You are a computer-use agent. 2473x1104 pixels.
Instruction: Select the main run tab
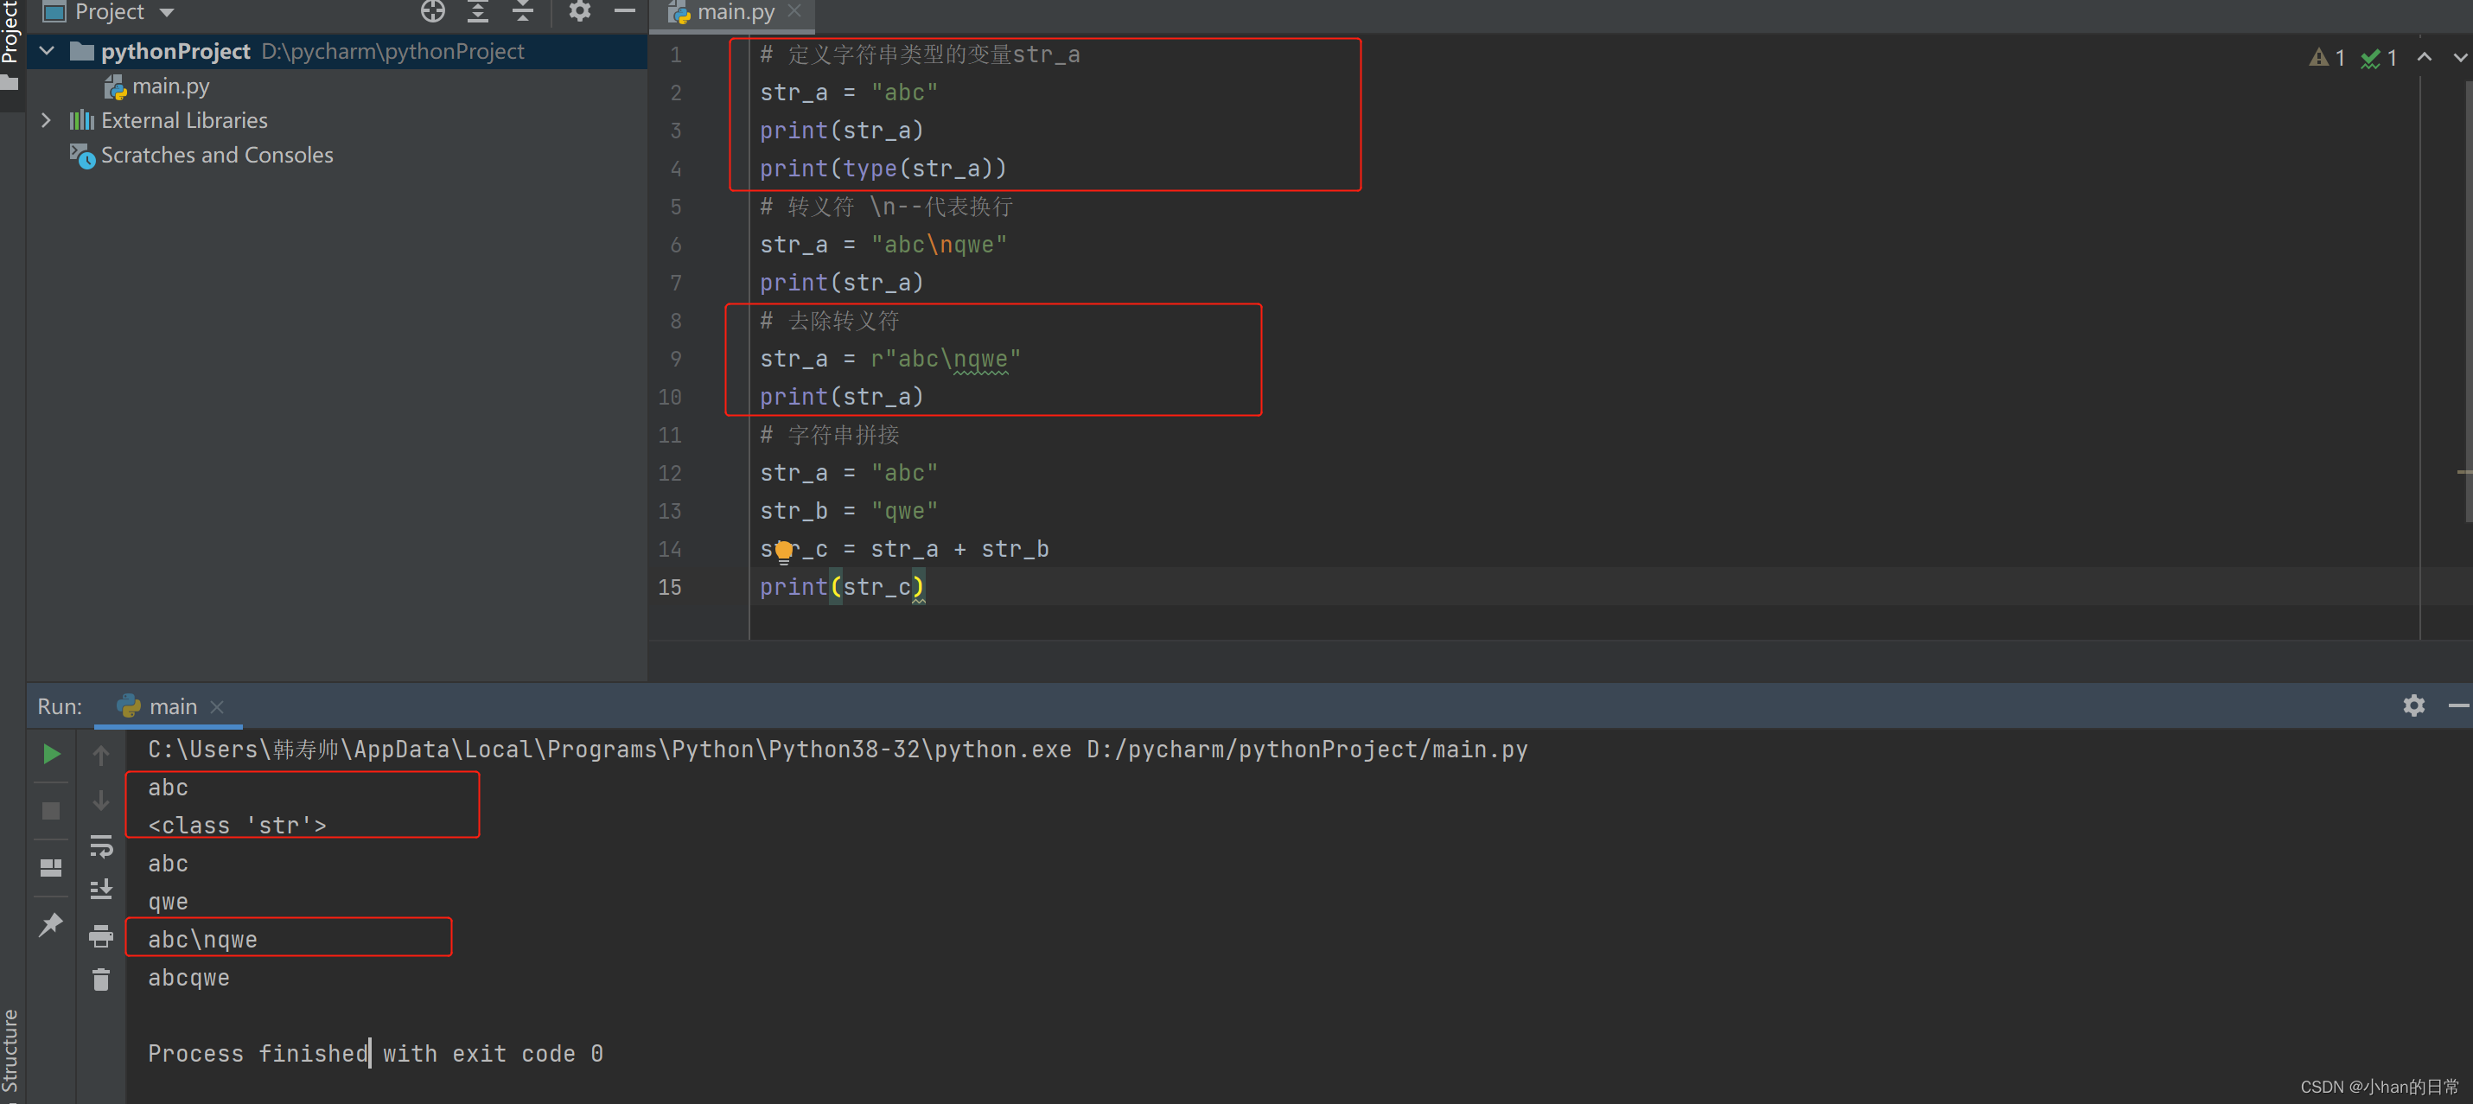173,706
